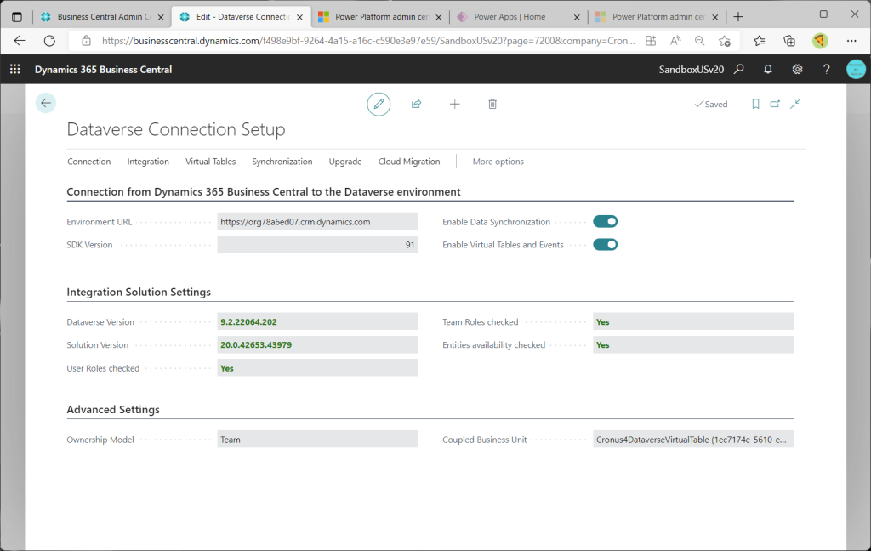Click the site lock icon in address bar

tap(86, 41)
